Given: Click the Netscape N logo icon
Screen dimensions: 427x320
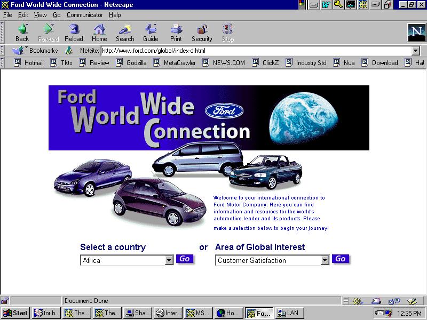Looking at the screenshot, I should [x=416, y=33].
